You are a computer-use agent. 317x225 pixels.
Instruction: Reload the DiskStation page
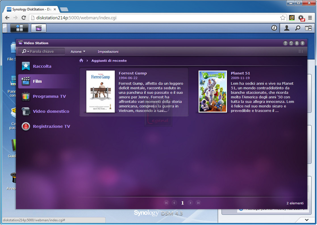coord(24,18)
